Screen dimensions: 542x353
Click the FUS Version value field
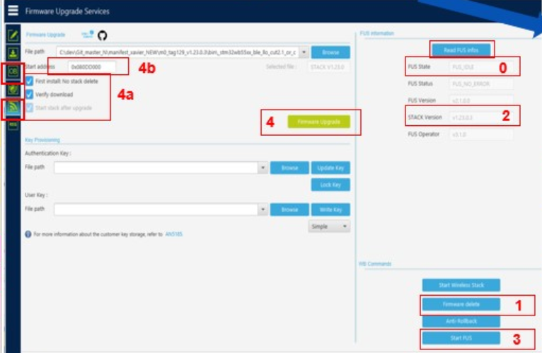point(481,100)
